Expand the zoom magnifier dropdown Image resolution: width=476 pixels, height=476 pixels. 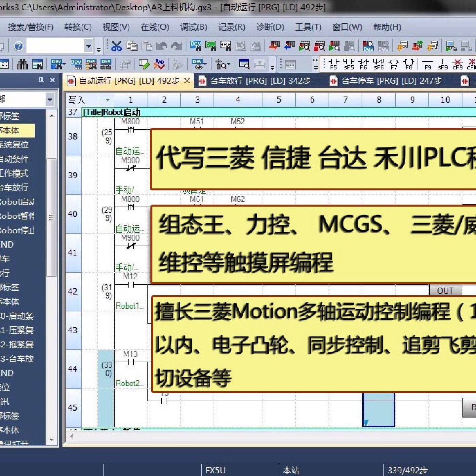[x=229, y=64]
